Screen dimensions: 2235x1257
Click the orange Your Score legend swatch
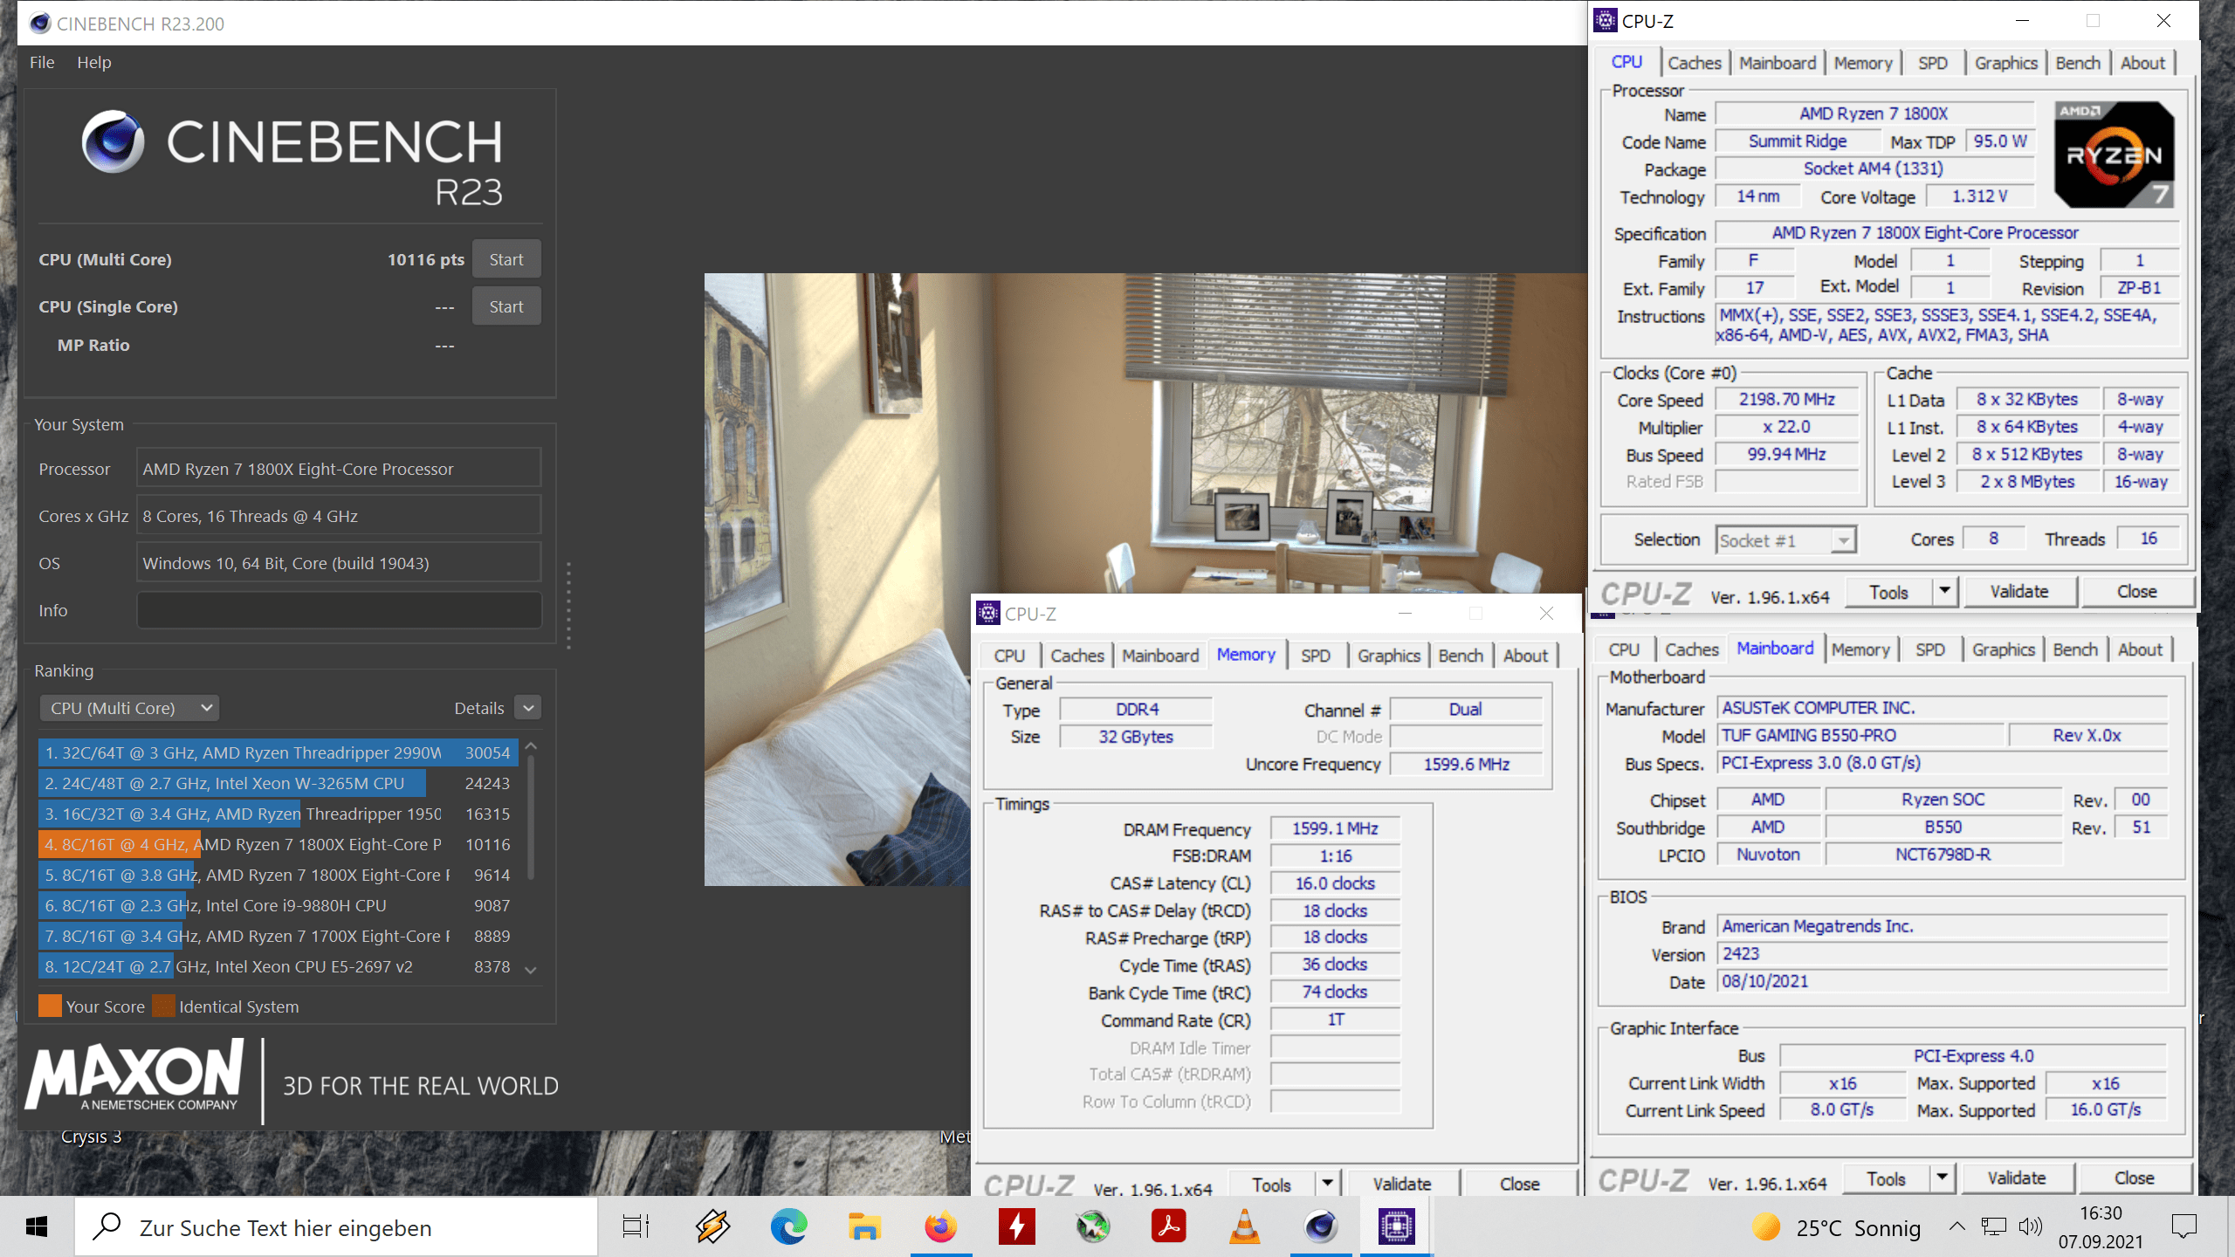(51, 1006)
